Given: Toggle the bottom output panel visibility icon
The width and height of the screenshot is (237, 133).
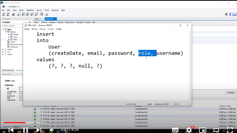Looking at the screenshot, I should click(x=235, y=14).
